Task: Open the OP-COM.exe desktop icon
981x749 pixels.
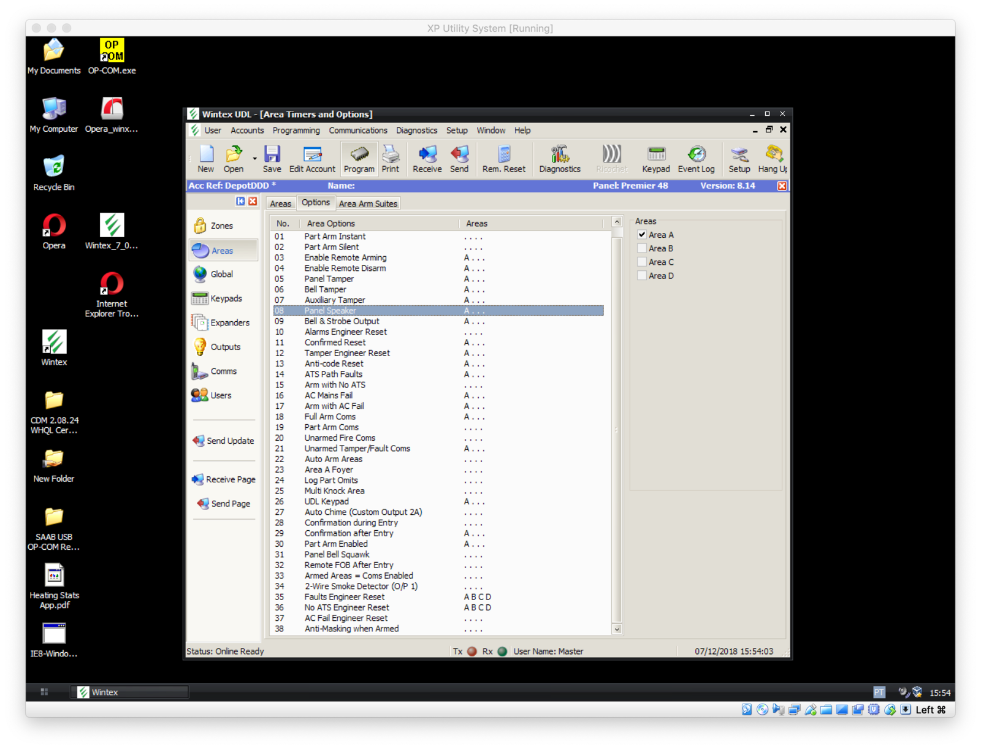Action: [112, 56]
